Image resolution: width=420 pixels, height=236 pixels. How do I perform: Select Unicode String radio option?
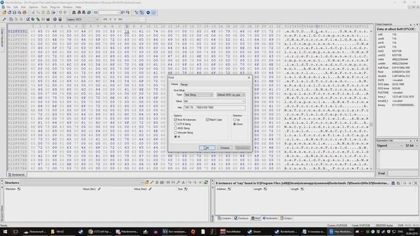click(175, 132)
